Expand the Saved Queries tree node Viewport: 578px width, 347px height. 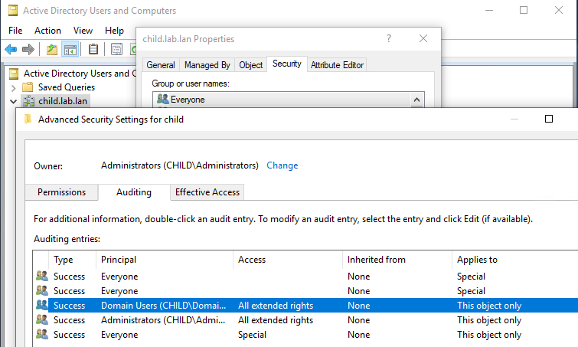14,88
